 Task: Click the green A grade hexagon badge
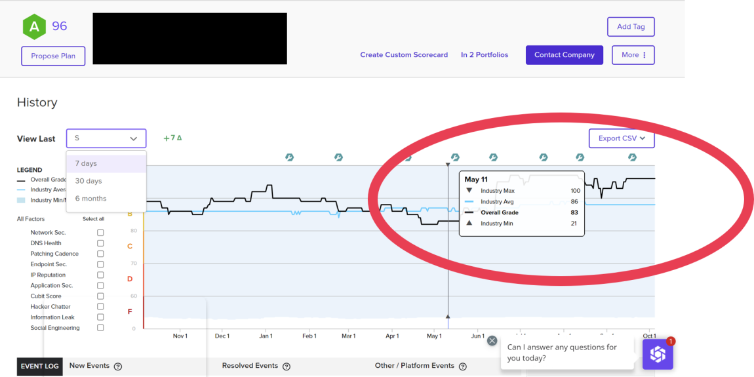(34, 26)
